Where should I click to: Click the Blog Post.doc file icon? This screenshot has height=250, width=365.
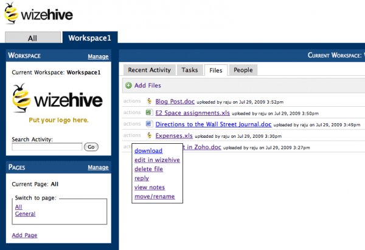pyautogui.click(x=148, y=101)
